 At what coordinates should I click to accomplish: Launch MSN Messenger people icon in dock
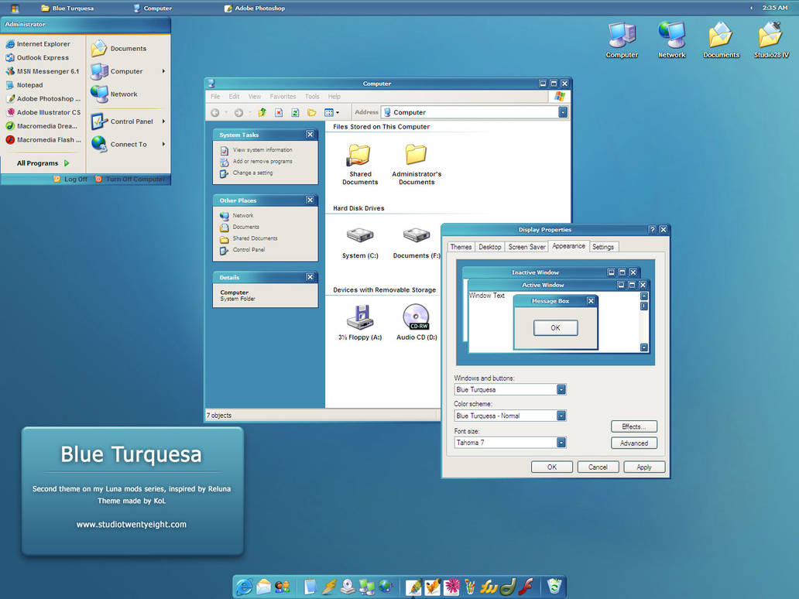point(283,587)
